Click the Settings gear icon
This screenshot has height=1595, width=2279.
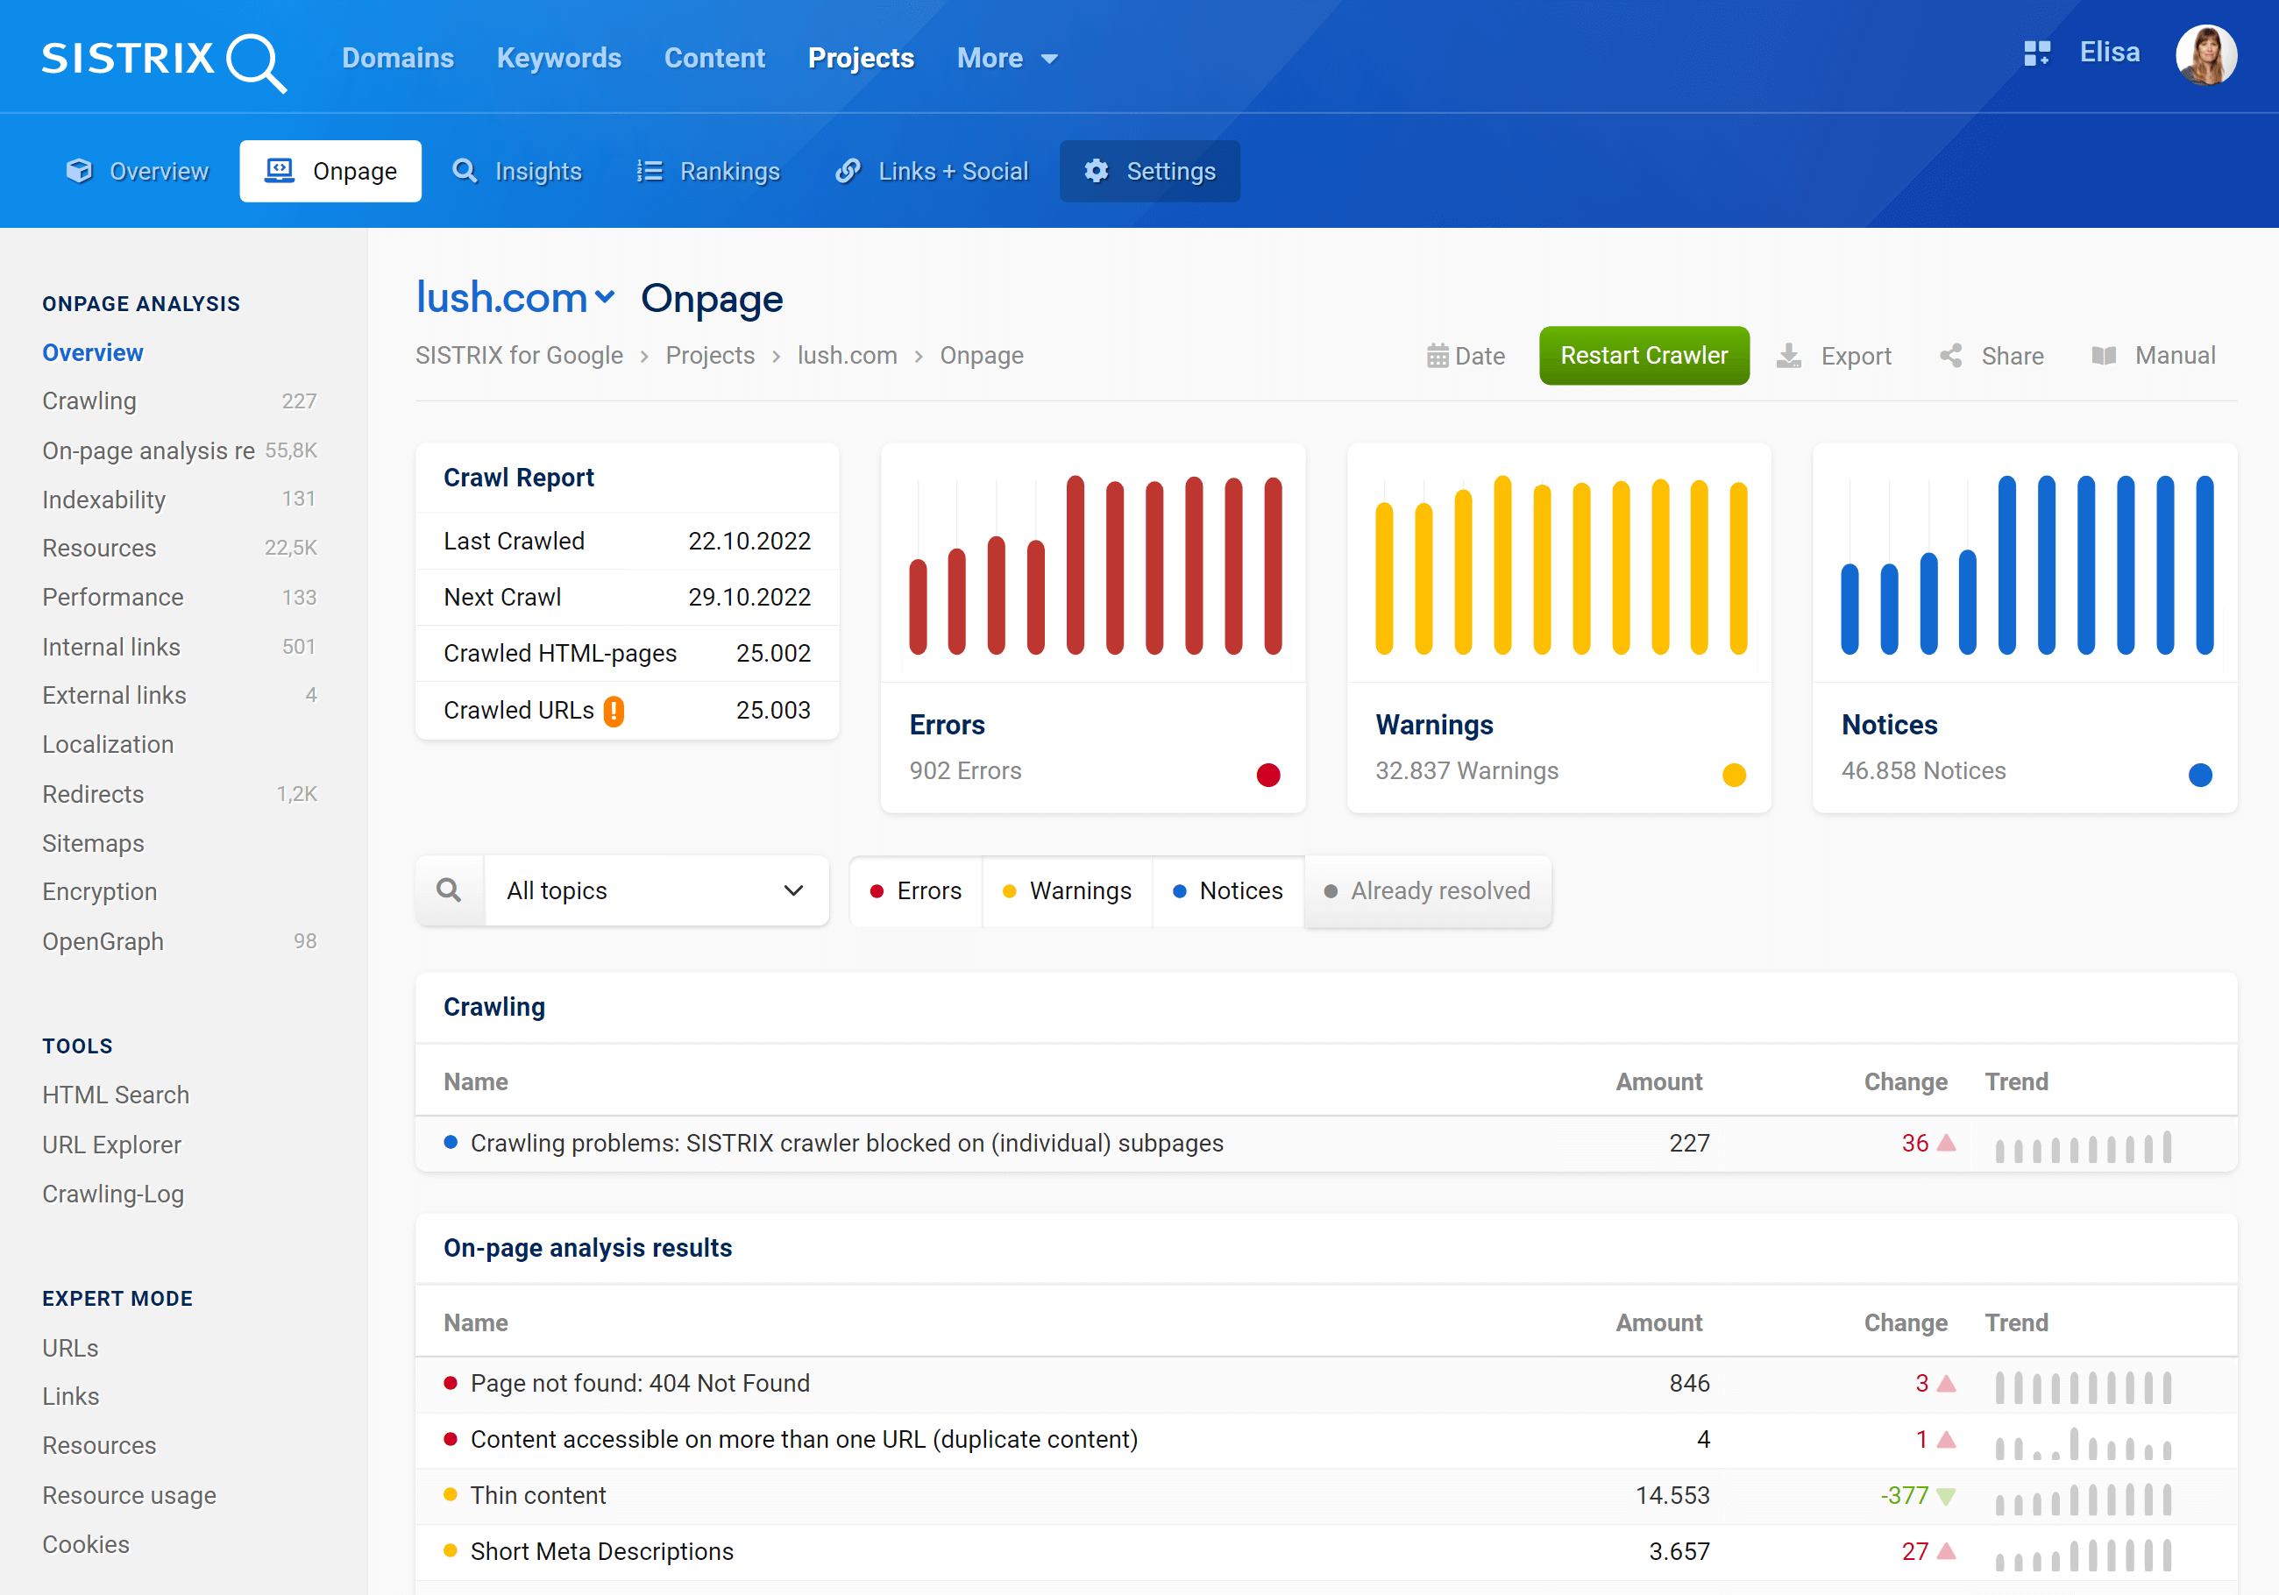(1096, 171)
